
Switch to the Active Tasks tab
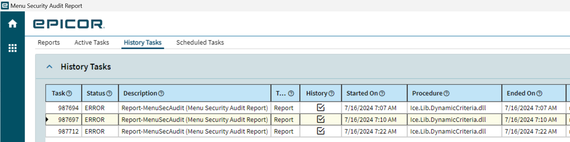(x=92, y=43)
